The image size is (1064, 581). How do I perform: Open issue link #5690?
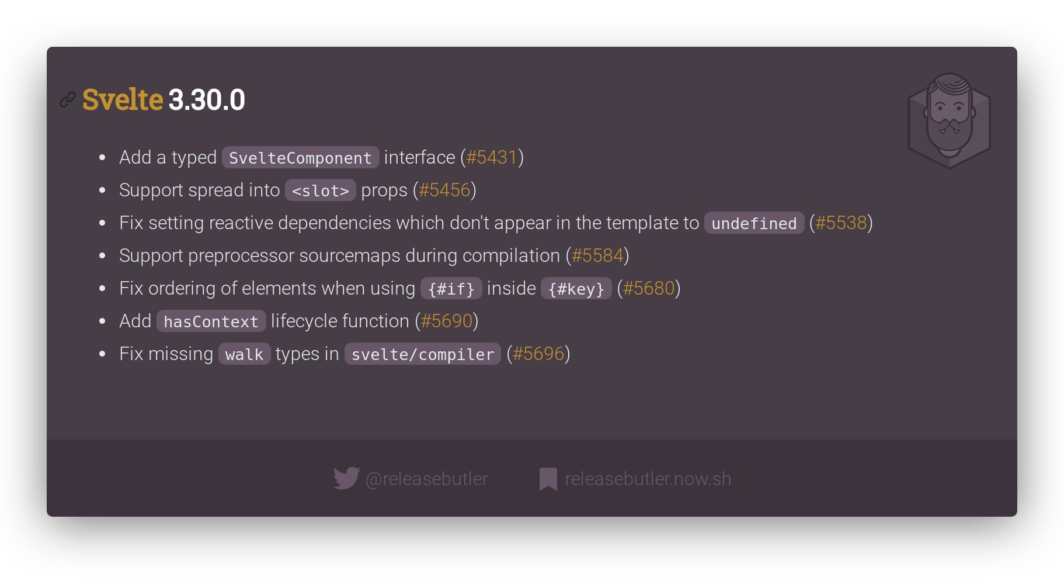click(x=447, y=321)
